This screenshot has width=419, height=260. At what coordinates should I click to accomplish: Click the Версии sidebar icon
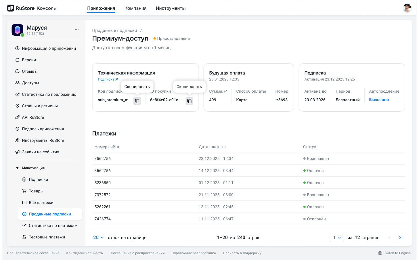point(17,60)
